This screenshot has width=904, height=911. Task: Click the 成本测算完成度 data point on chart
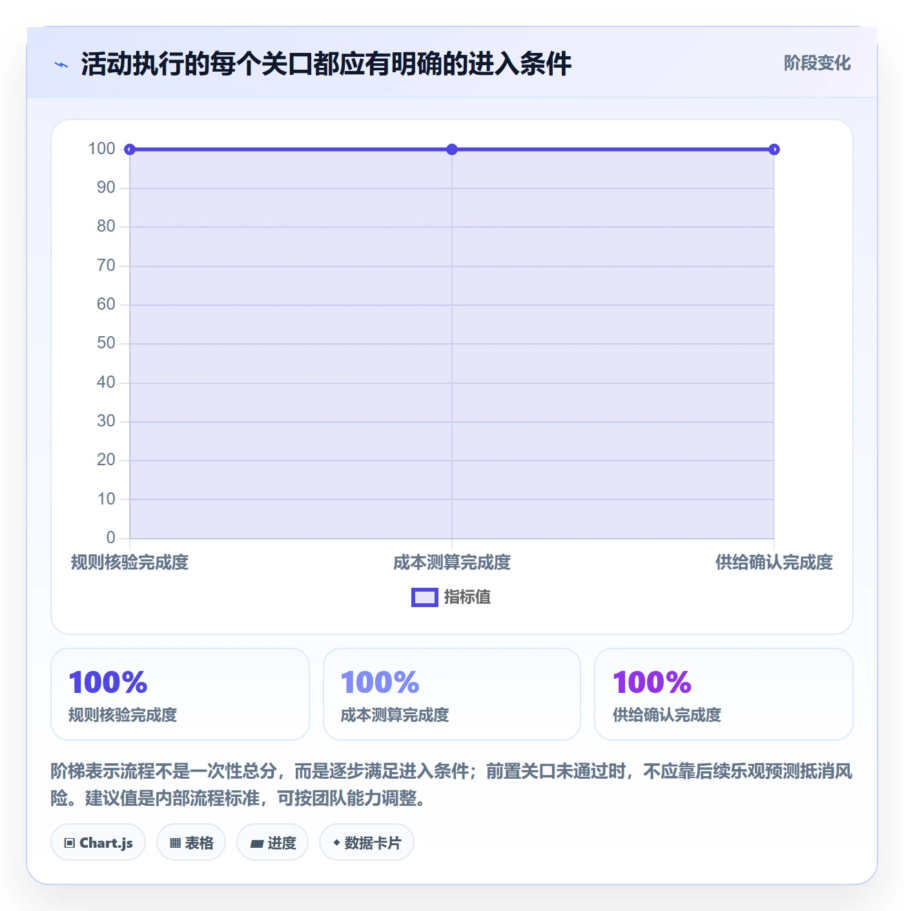tap(452, 150)
